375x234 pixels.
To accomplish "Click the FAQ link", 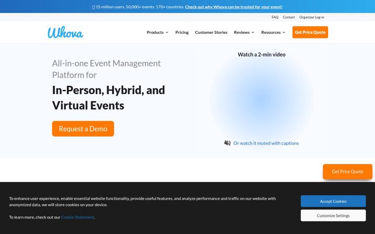I will (x=275, y=17).
